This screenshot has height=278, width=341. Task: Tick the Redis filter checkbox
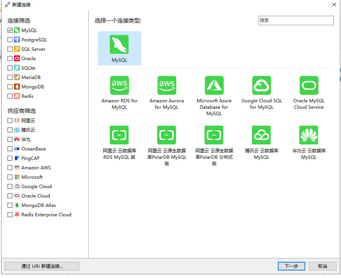[x=10, y=96]
